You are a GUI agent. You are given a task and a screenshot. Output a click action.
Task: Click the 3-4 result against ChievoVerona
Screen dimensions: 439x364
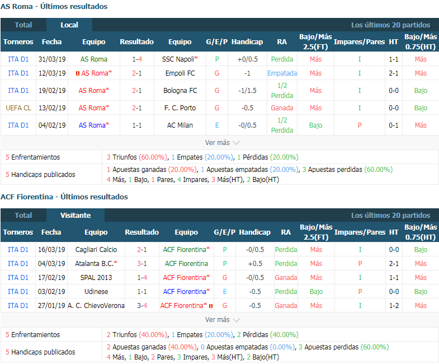[x=142, y=306]
